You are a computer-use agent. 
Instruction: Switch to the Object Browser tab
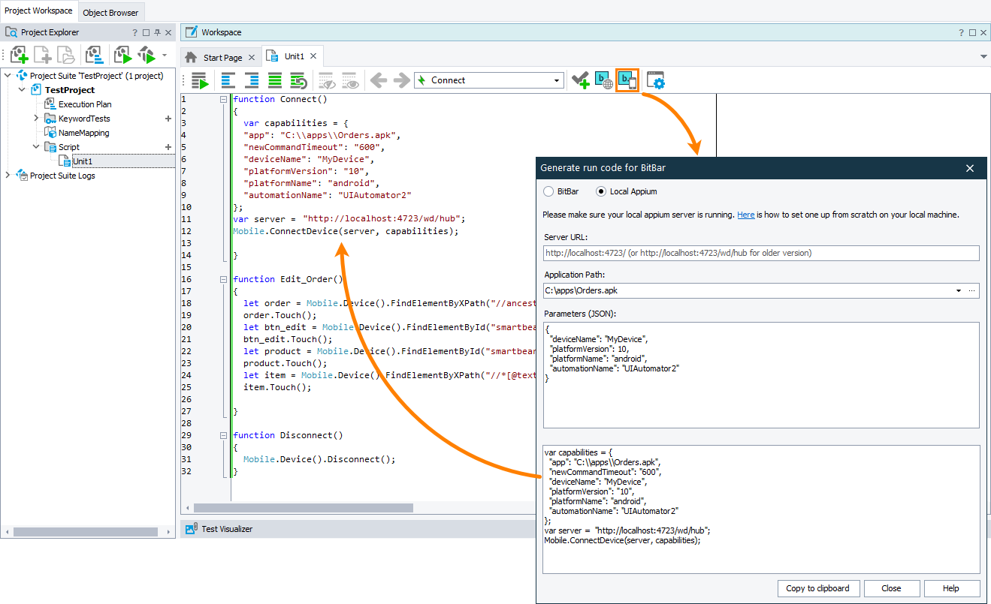pos(110,12)
